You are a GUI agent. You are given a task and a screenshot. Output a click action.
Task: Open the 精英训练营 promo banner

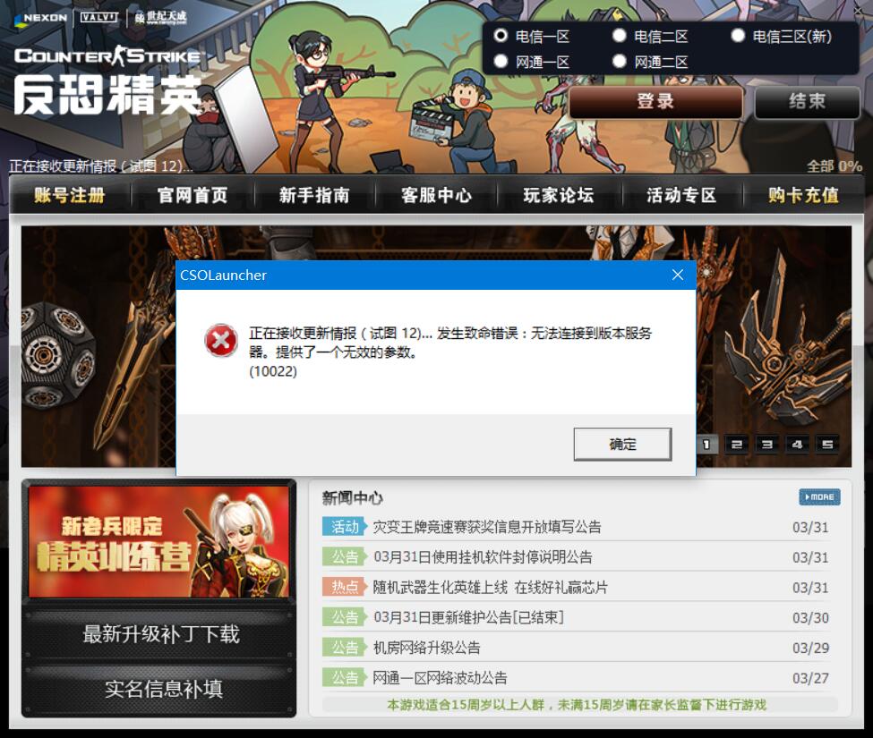158,542
